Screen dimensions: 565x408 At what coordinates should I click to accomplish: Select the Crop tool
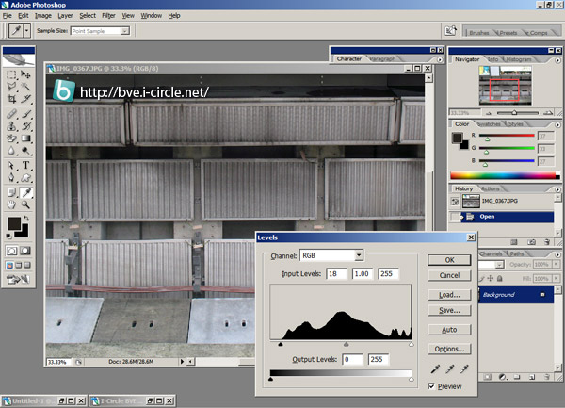[11, 98]
